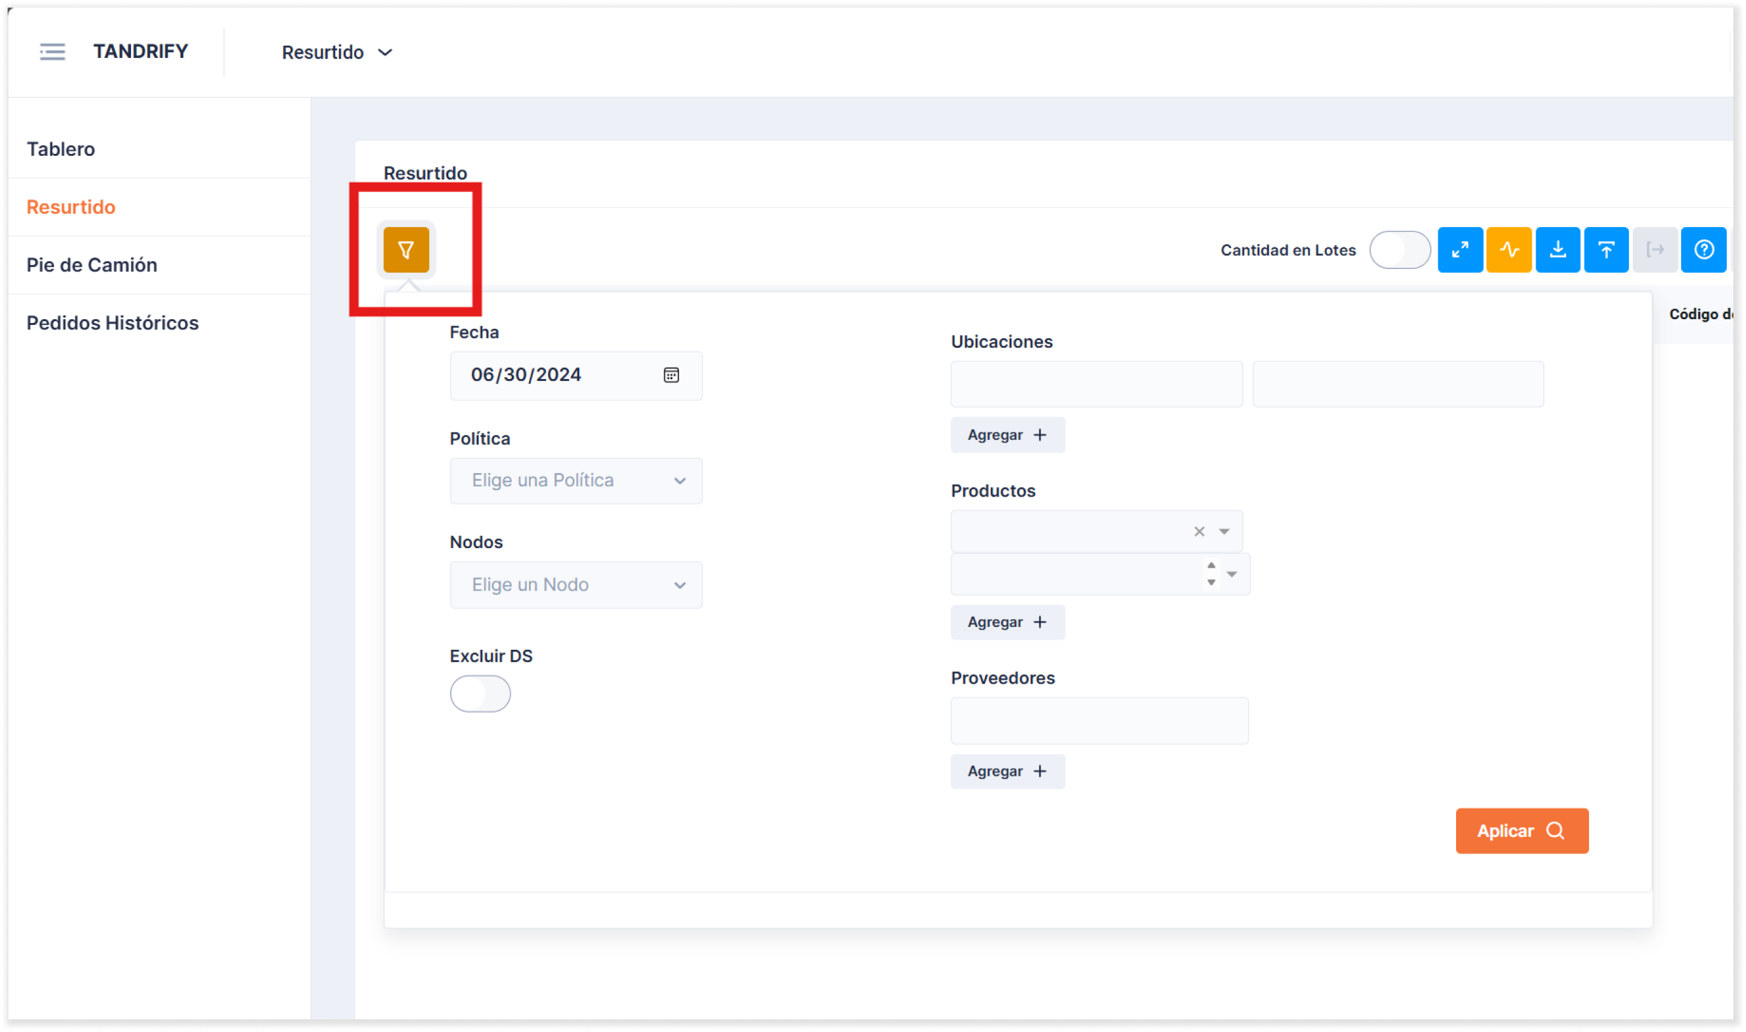This screenshot has height=1032, width=1746.
Task: Go to Tablero in the sidebar
Action: (x=60, y=149)
